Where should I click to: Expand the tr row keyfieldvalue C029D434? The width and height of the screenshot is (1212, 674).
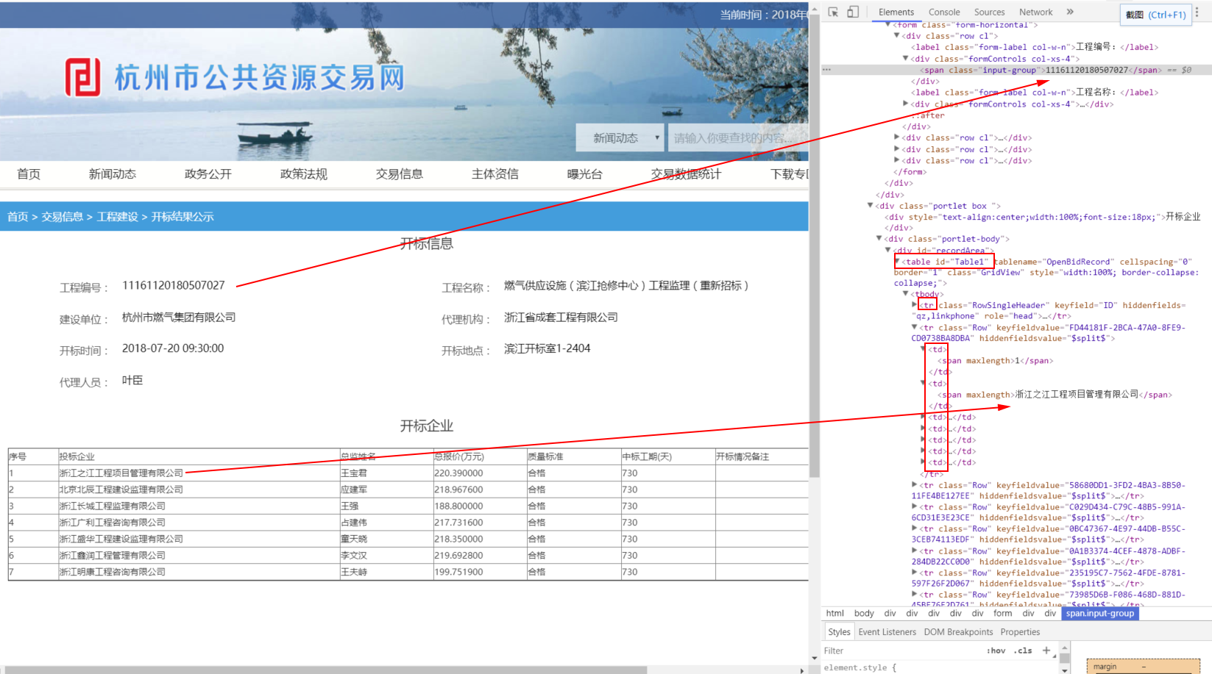[915, 506]
